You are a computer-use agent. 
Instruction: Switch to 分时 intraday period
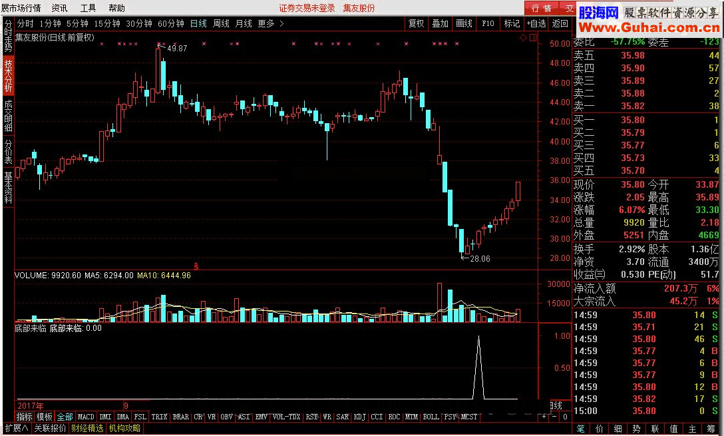[25, 23]
